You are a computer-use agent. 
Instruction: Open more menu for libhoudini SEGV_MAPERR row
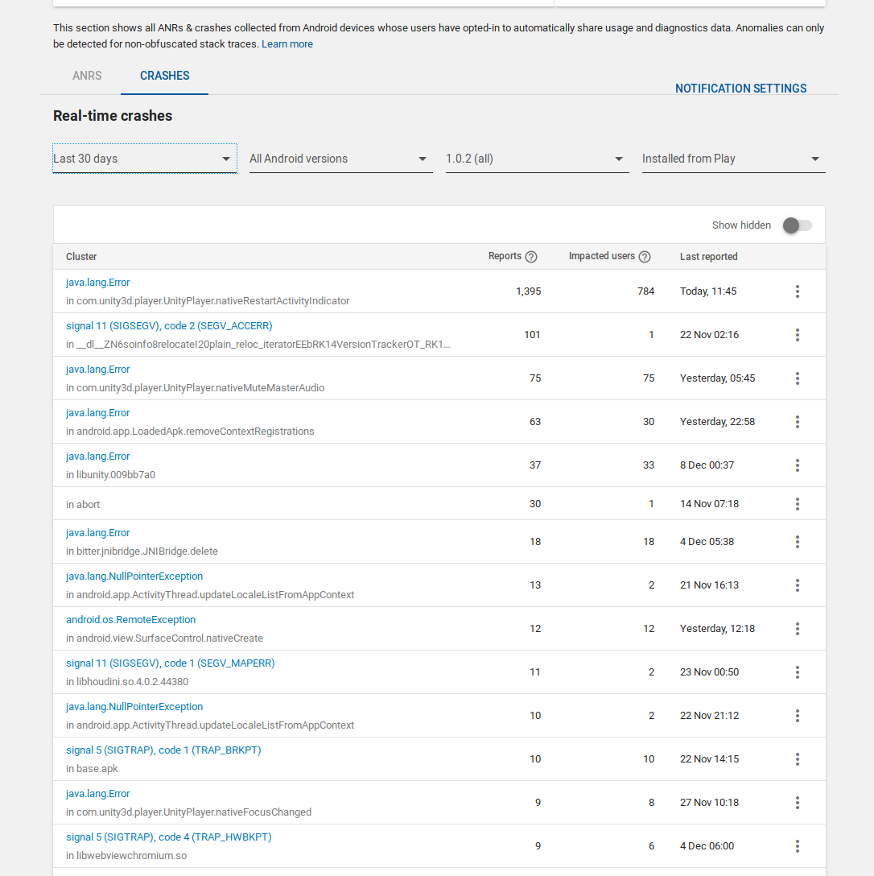pyautogui.click(x=797, y=672)
